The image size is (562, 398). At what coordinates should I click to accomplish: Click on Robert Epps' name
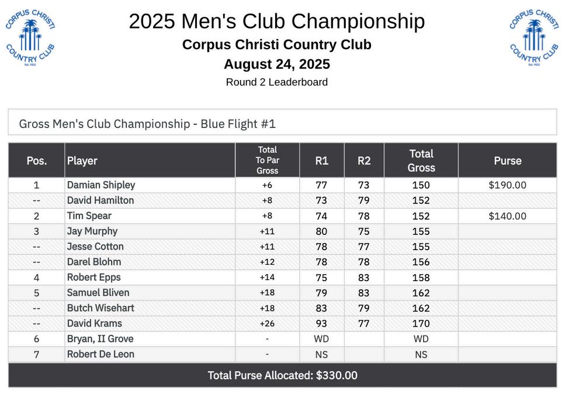tap(94, 277)
